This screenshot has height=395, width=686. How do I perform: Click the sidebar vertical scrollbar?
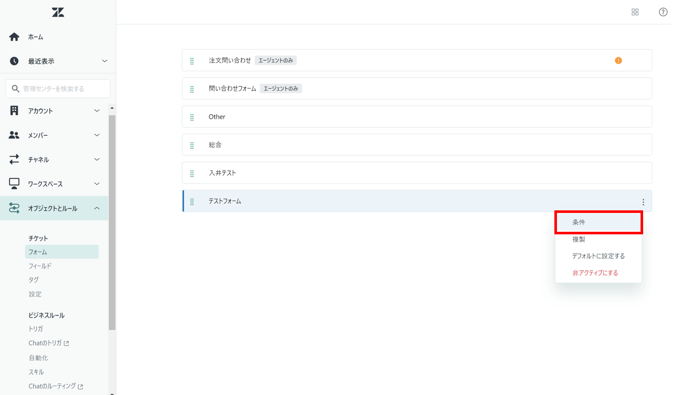click(112, 223)
